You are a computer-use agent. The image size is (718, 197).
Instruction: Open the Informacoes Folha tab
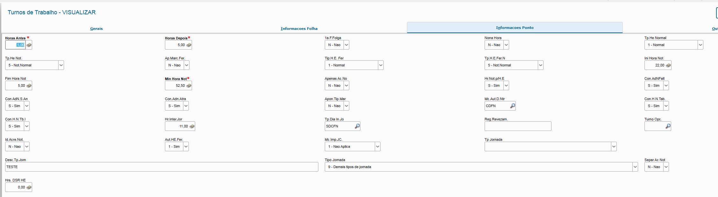click(299, 29)
